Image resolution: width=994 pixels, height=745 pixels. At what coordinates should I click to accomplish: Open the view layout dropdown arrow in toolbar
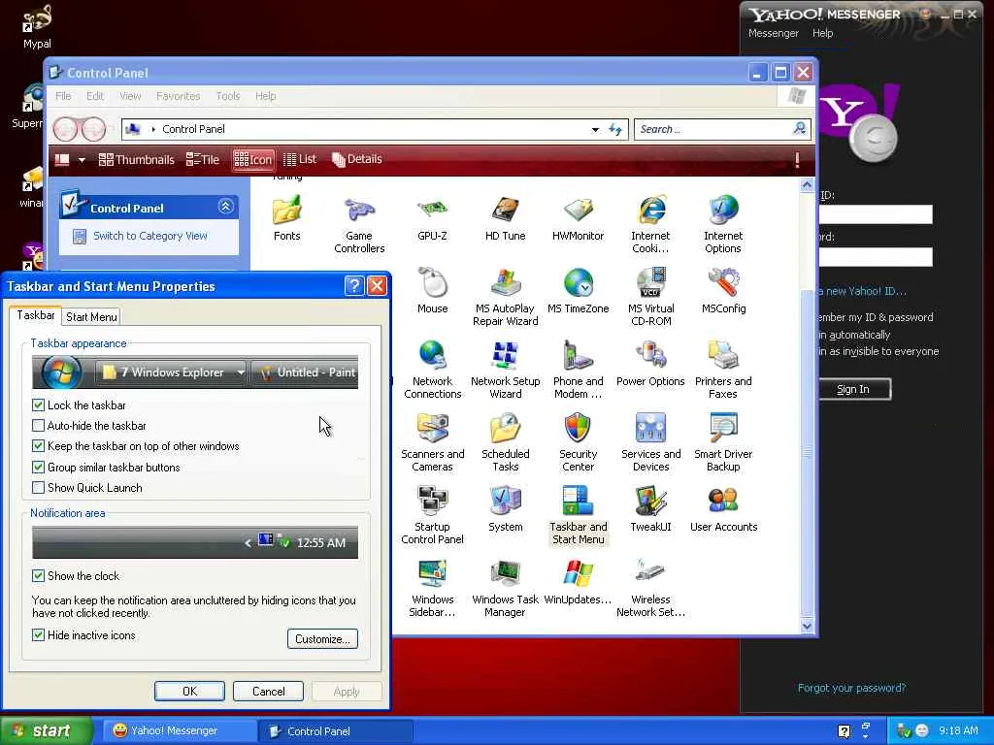[82, 160]
